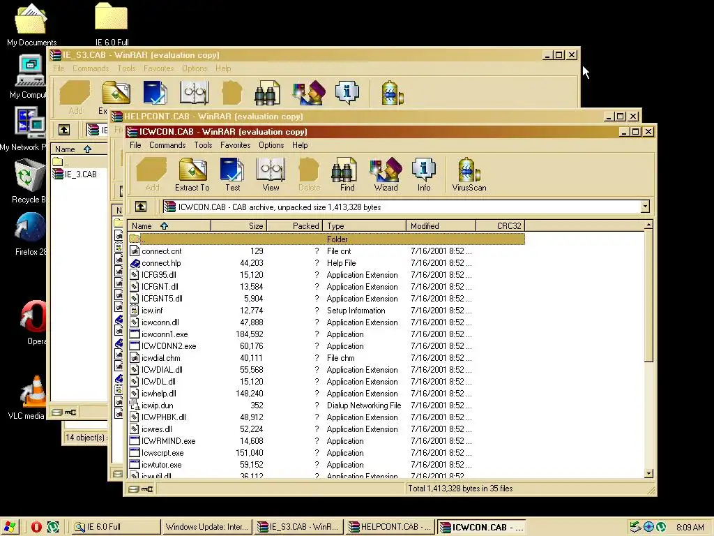
Task: Open IE 6.0 Full desktop folder
Action: pos(112,24)
